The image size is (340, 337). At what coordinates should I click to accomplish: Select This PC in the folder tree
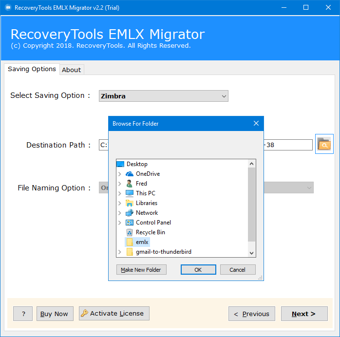pos(146,193)
